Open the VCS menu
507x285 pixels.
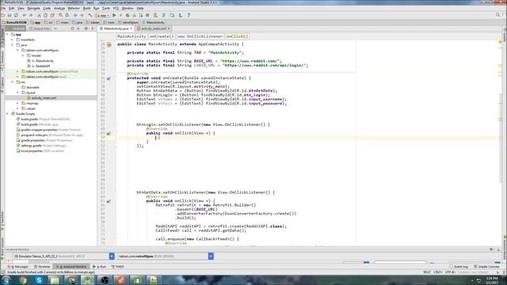(x=116, y=8)
